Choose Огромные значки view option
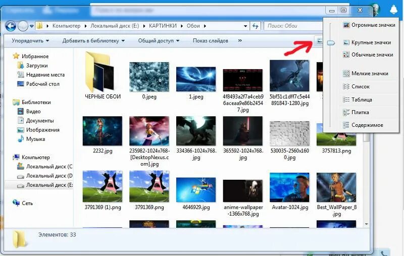Image resolution: width=404 pixels, height=256 pixels. (x=369, y=25)
